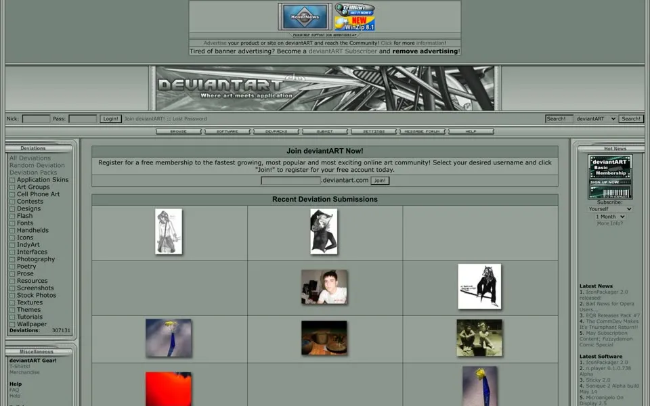Click the box icon beside Handhelds
The height and width of the screenshot is (406, 650).
(x=12, y=230)
